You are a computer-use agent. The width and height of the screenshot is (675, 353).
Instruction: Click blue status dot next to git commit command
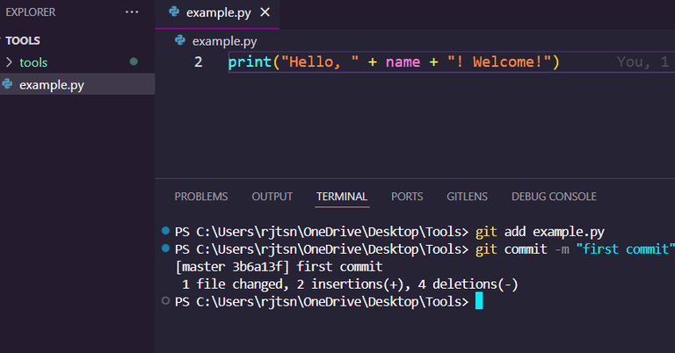165,249
